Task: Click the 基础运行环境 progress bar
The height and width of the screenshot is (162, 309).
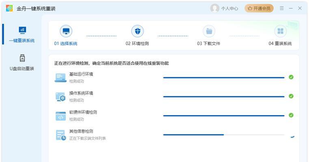Action: click(224, 78)
